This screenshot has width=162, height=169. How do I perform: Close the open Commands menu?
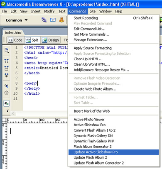[78, 11]
